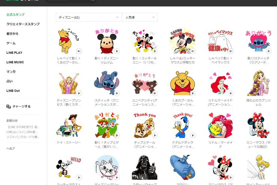277x185 pixels.
Task: Open ゲーム in sidebar
Action: pyautogui.click(x=11, y=43)
